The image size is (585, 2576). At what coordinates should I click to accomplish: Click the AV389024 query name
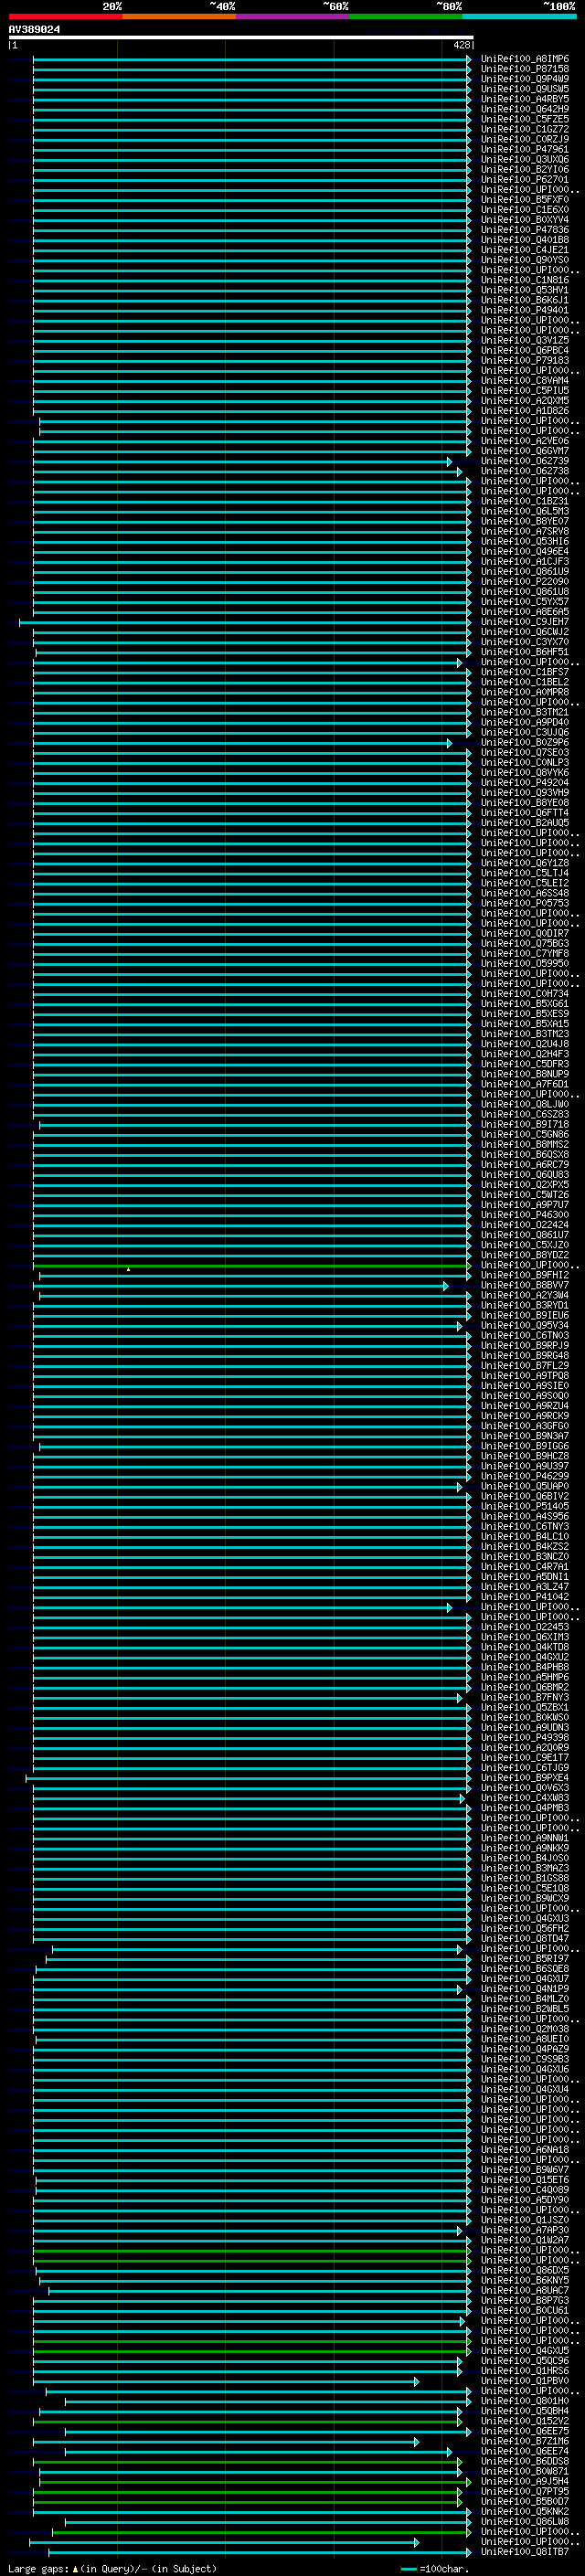[x=34, y=29]
